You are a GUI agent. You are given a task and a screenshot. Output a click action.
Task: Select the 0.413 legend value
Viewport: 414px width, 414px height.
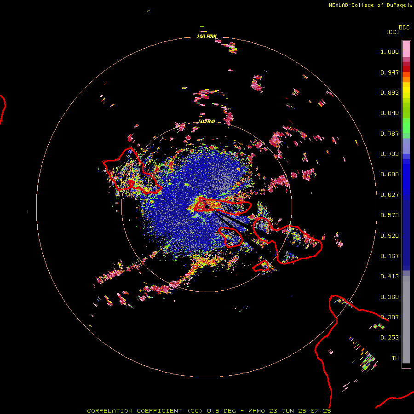[390, 276]
